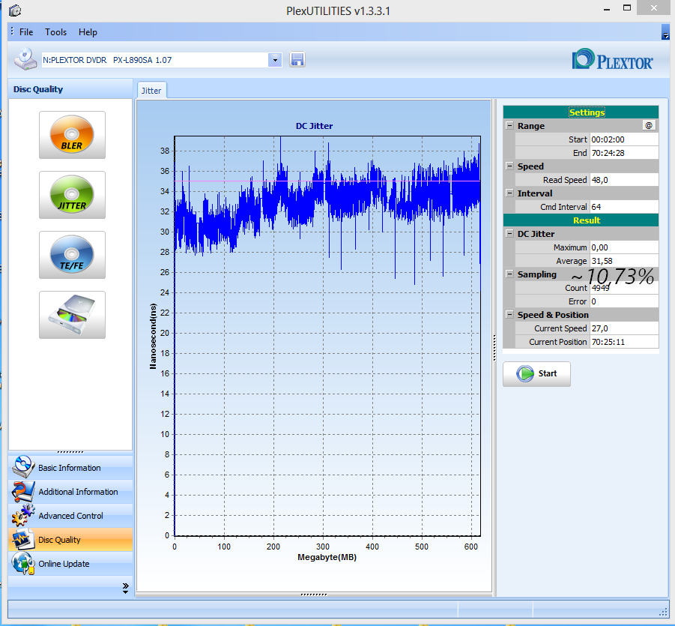Screen dimensions: 675x626
Task: Edit the Read Speed value 48,0
Action: [624, 180]
